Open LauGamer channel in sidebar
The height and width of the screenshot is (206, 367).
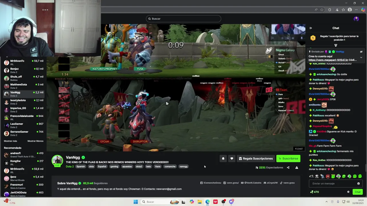tap(24, 125)
